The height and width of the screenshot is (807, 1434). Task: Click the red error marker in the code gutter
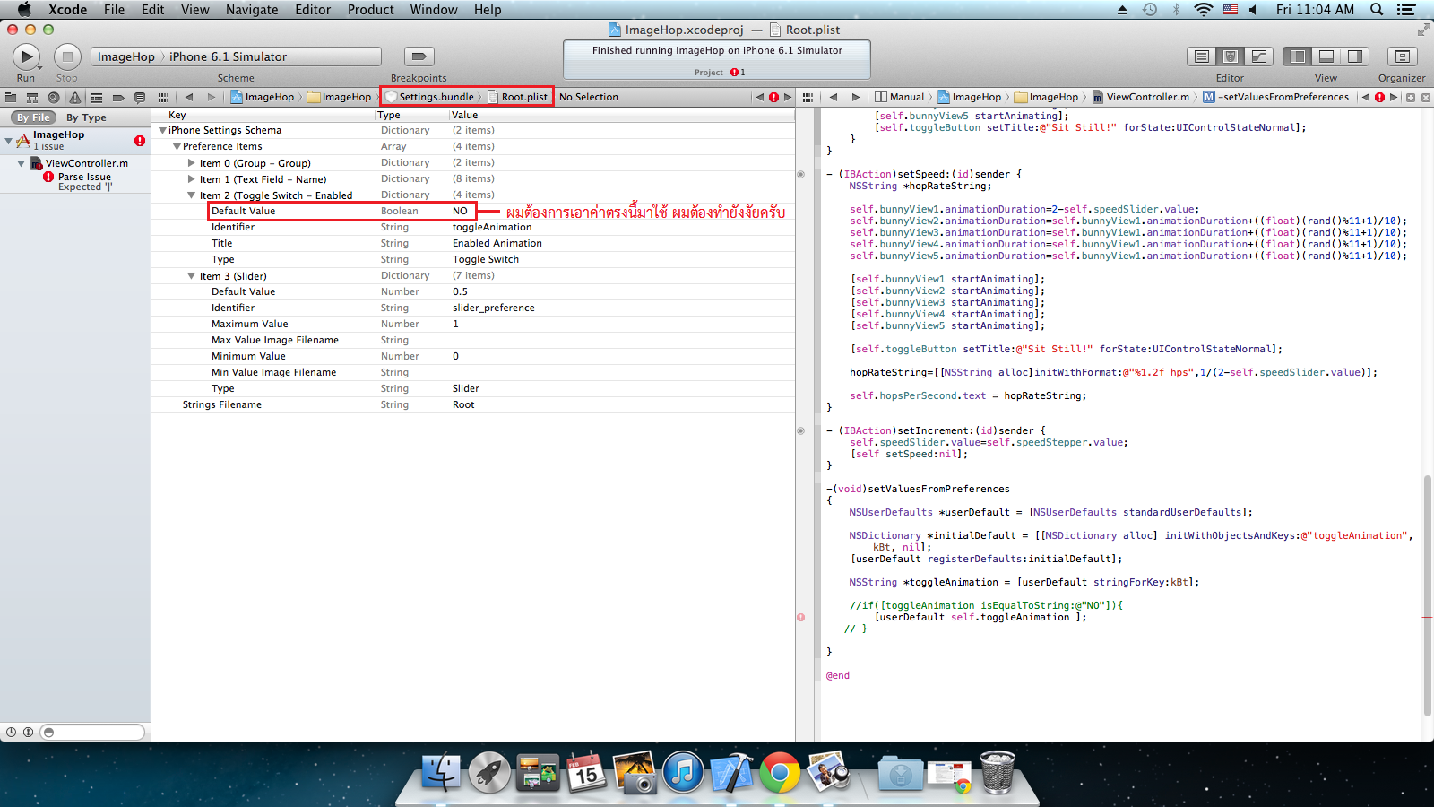pyautogui.click(x=800, y=618)
